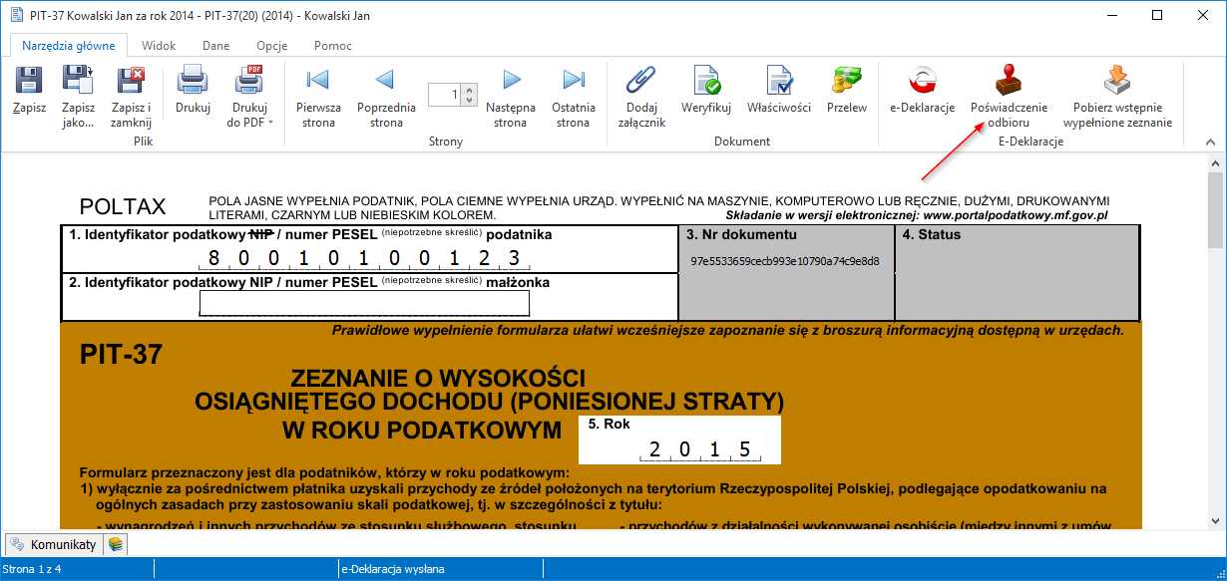
Task: Click Zapisz i zamknij icon
Action: pyautogui.click(x=132, y=80)
